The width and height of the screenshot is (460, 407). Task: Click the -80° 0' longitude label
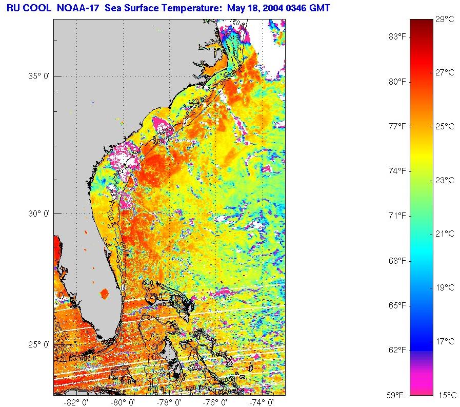click(124, 402)
